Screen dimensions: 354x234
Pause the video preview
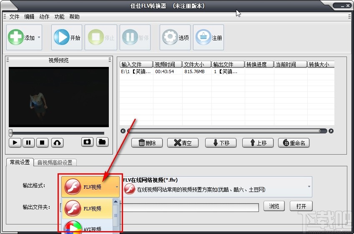(x=28, y=143)
